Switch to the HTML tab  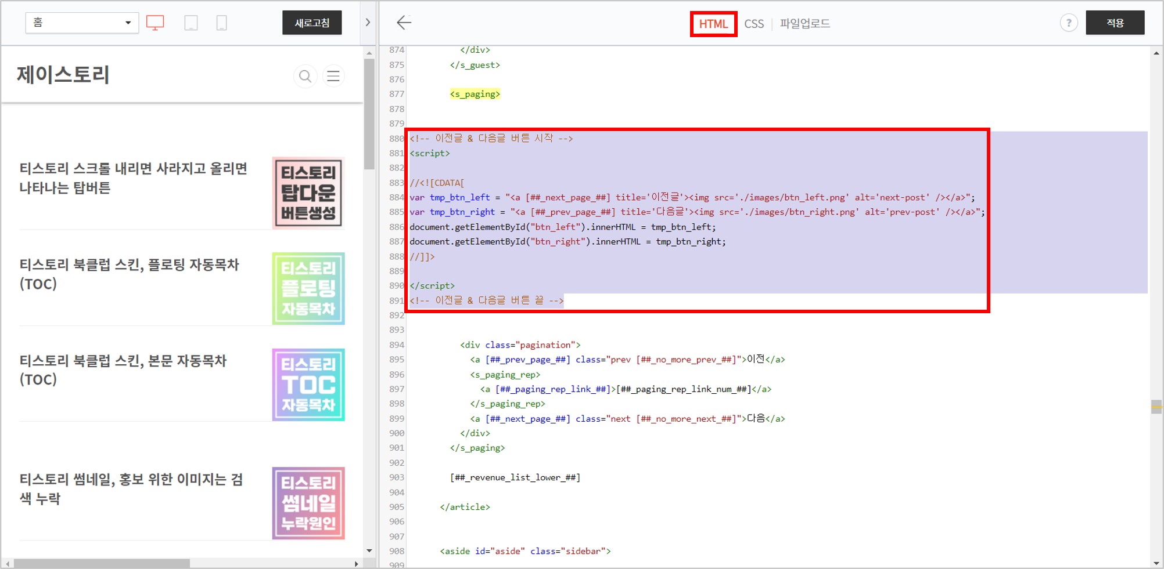point(713,24)
